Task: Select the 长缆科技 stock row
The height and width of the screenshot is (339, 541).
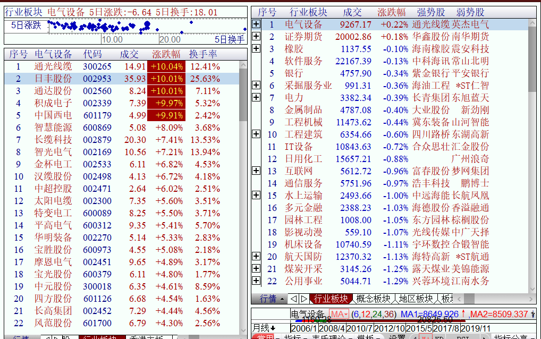Action: [122, 140]
